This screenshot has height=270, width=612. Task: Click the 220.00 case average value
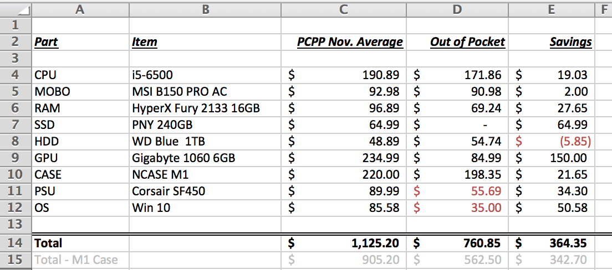[380, 174]
